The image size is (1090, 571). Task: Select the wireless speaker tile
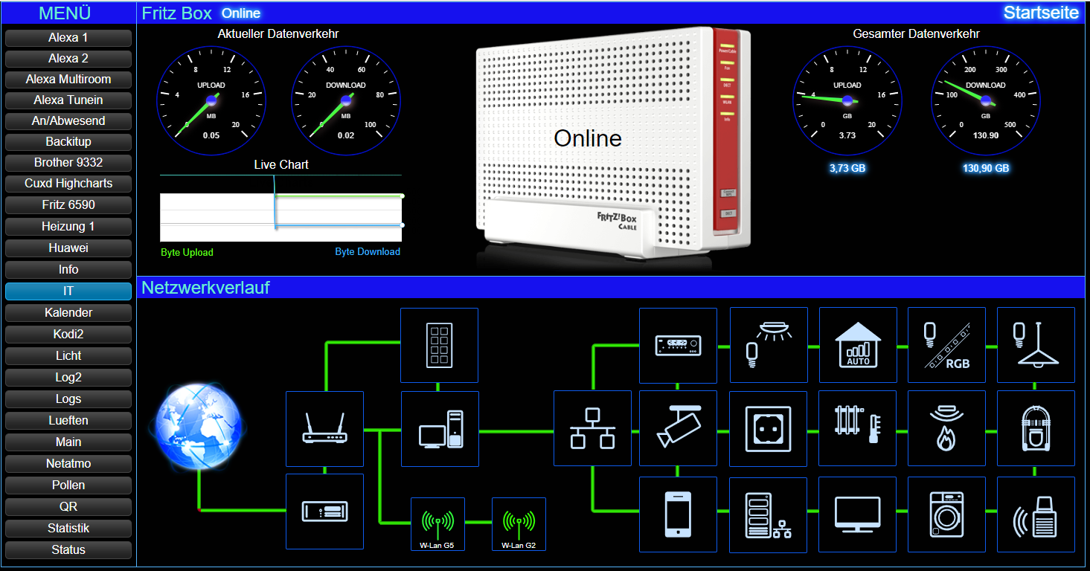click(1036, 514)
